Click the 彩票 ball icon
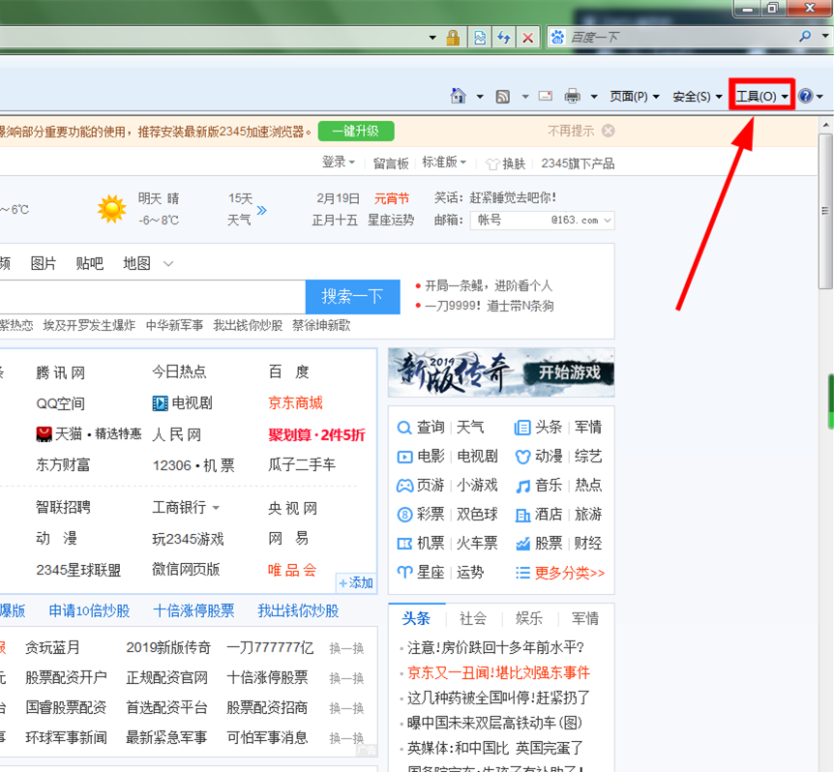Screen dimensions: 834x772 click(x=404, y=514)
